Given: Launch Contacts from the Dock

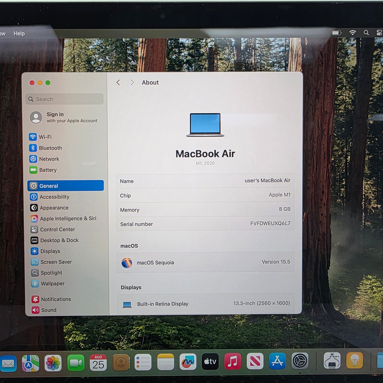Looking at the screenshot, I should click(121, 362).
